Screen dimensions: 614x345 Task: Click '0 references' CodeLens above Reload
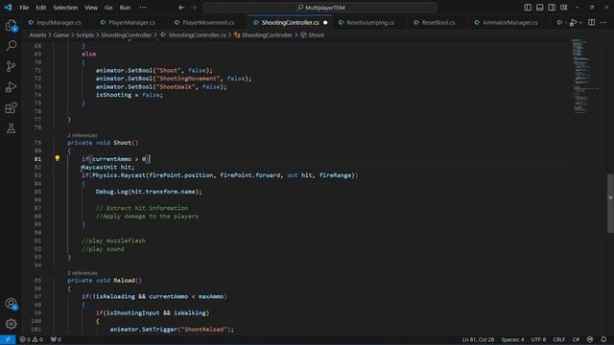point(83,273)
